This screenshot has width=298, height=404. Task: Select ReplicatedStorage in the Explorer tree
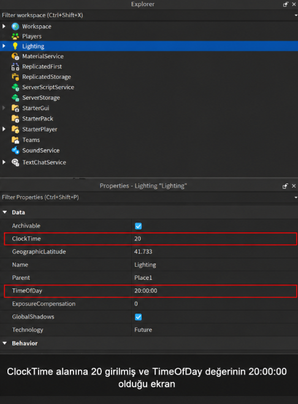tap(46, 77)
